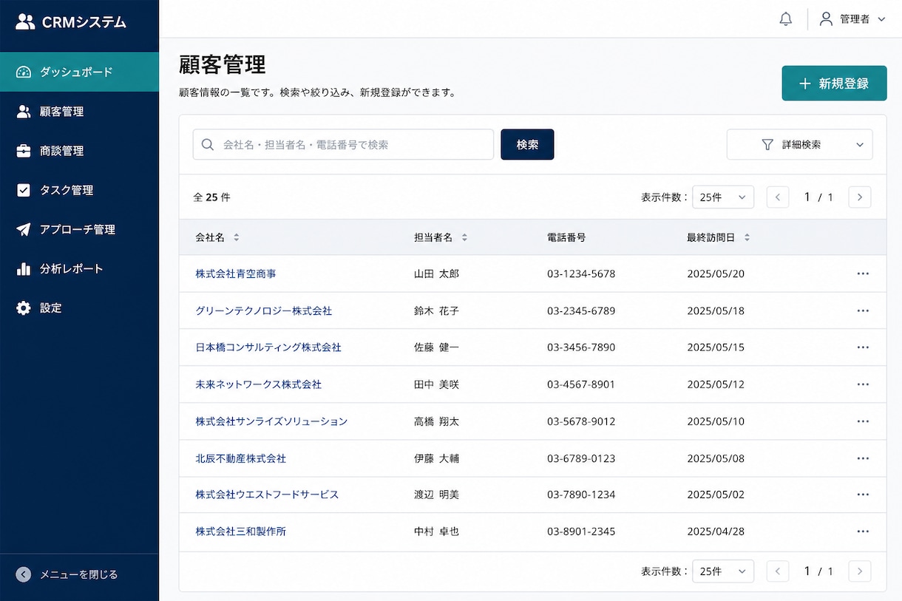Open 株式会社ウエストフードサービス company link
Screen dimensions: 902x601
click(x=267, y=494)
